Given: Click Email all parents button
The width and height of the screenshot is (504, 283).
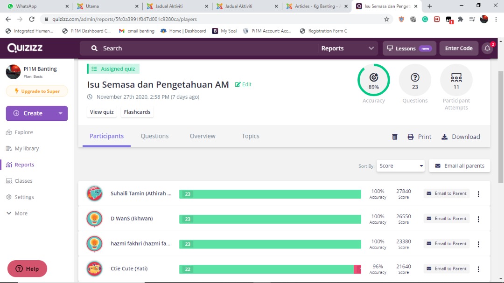Looking at the screenshot, I should (x=459, y=166).
